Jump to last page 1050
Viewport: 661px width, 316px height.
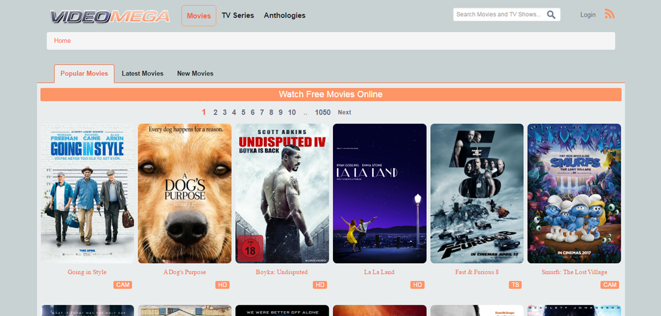click(323, 112)
